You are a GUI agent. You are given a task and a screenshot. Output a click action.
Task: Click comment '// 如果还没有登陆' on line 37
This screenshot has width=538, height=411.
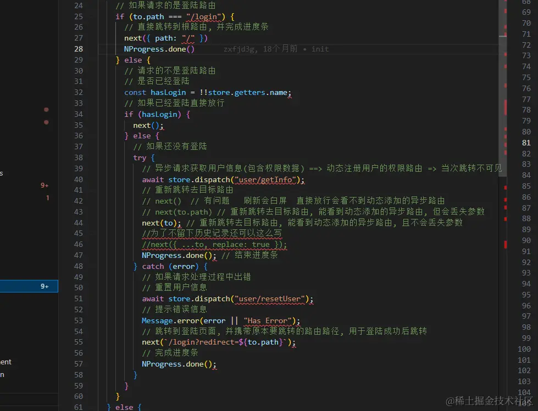[170, 147]
